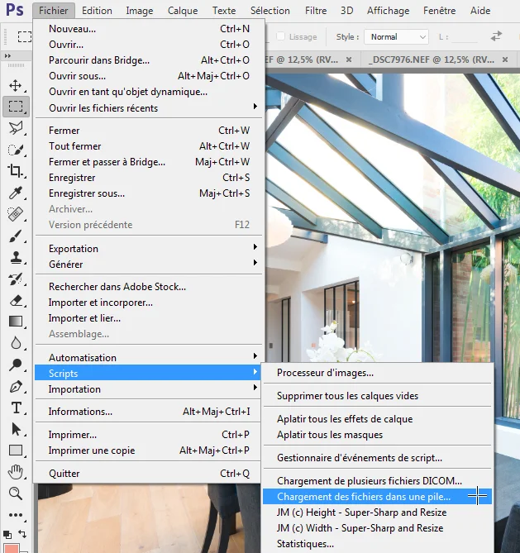Screen dimensions: 520x553
Task: Swap foreground and background colors
Action: click(22, 534)
